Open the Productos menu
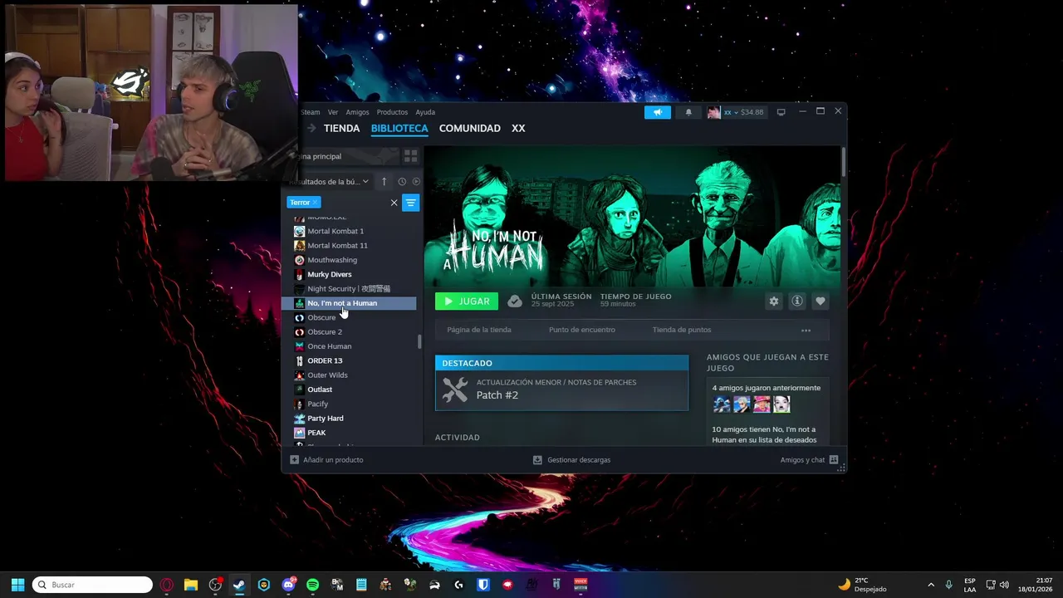 coord(392,112)
